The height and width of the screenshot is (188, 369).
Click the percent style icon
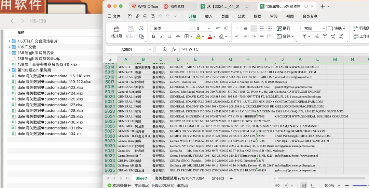point(317,36)
